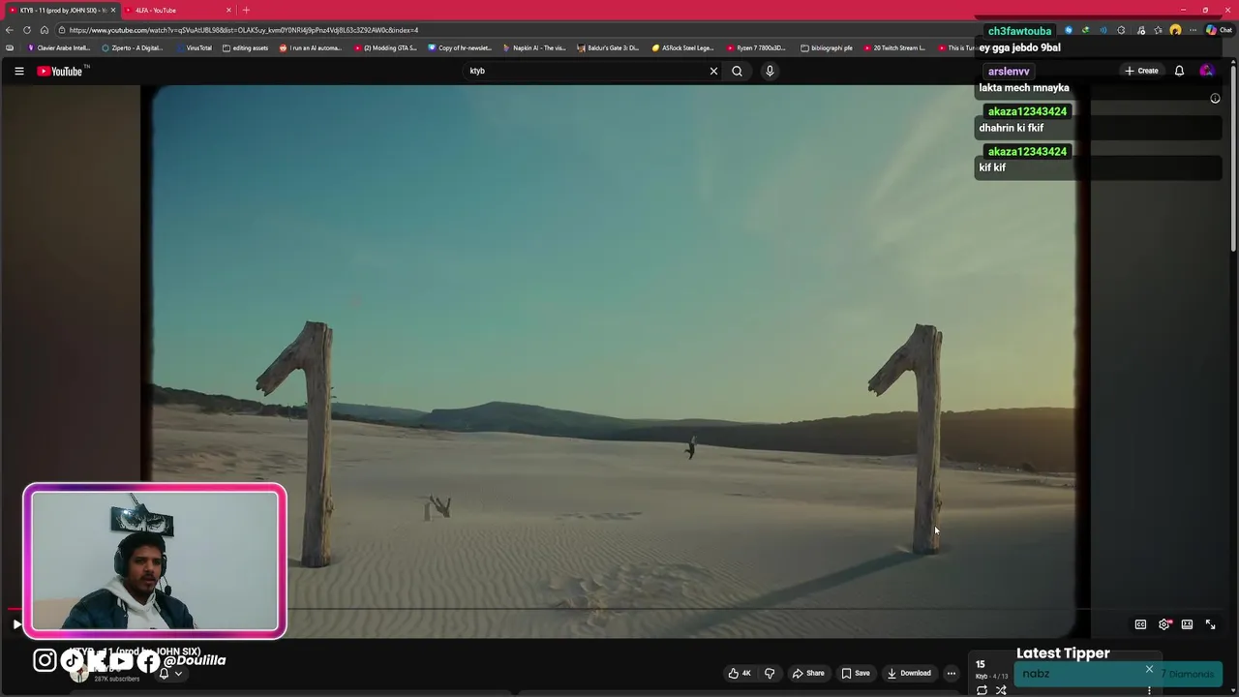Open the Ryzen 7 7800x3D bookmark
The image size is (1239, 697).
click(757, 47)
